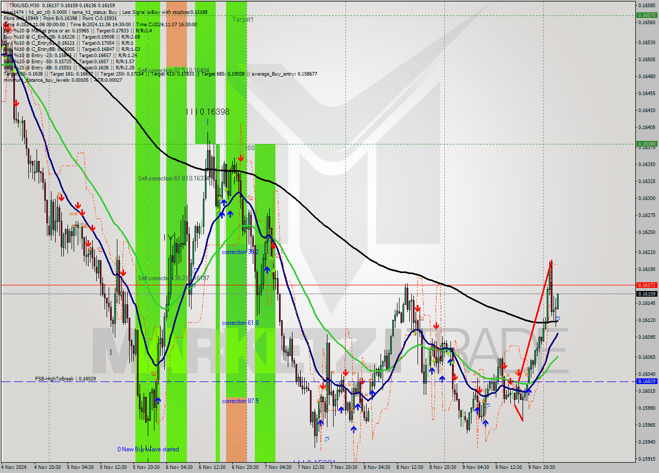Click the 0.16300 price axis value

647,198
